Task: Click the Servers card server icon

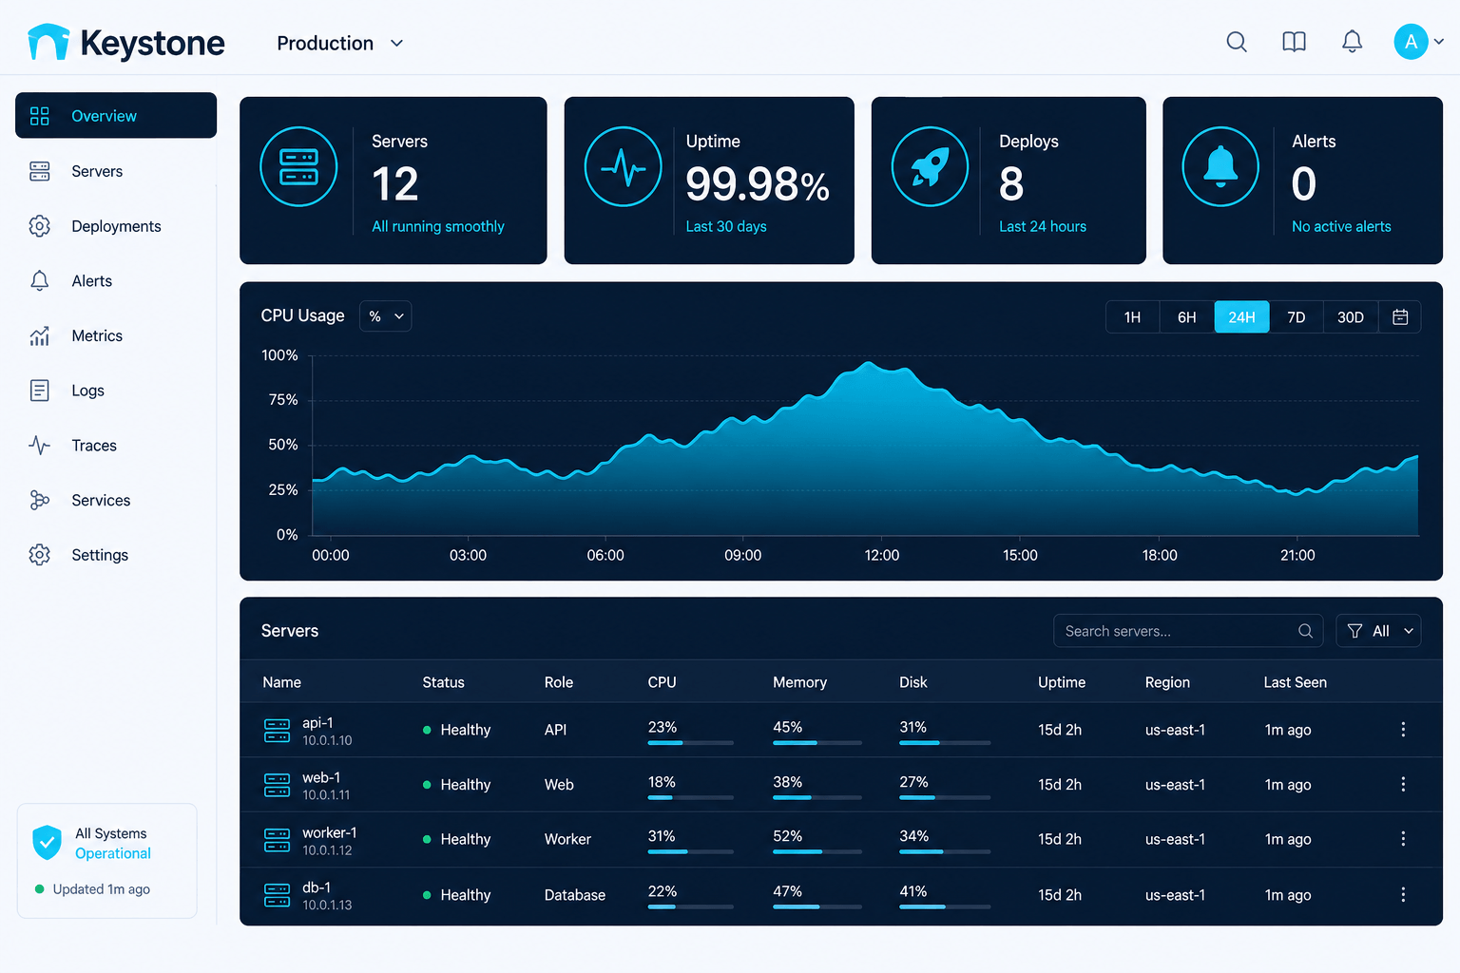Action: [x=298, y=166]
